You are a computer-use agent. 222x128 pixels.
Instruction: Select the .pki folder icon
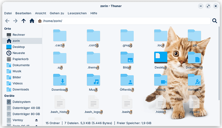pyautogui.click(x=194, y=35)
